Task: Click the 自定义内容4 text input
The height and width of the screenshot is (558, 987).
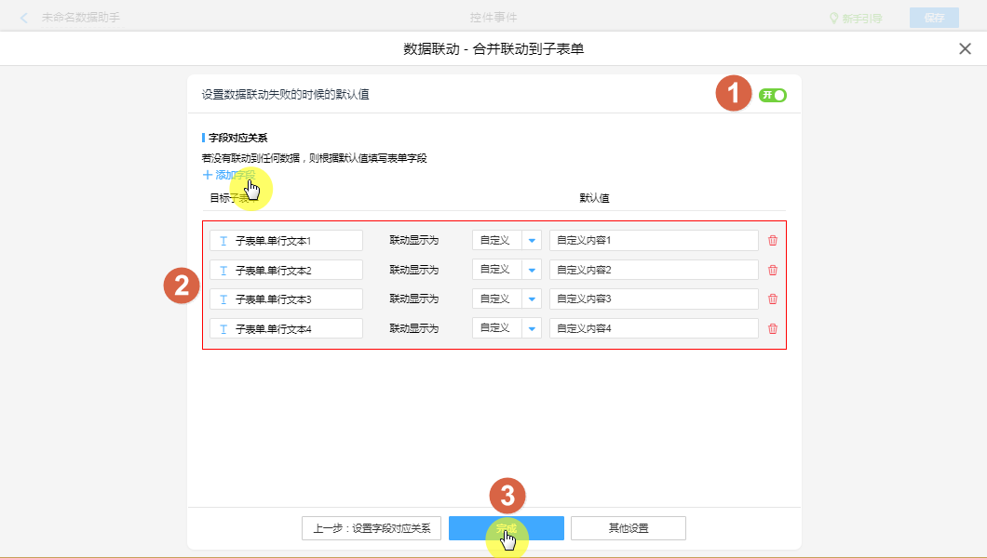Action: pyautogui.click(x=653, y=328)
